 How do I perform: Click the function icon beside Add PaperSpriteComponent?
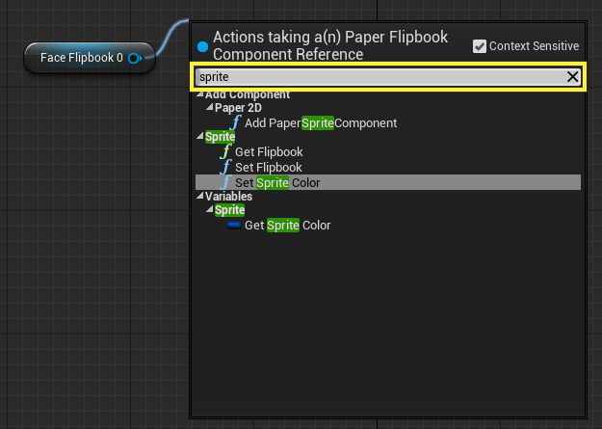click(235, 122)
